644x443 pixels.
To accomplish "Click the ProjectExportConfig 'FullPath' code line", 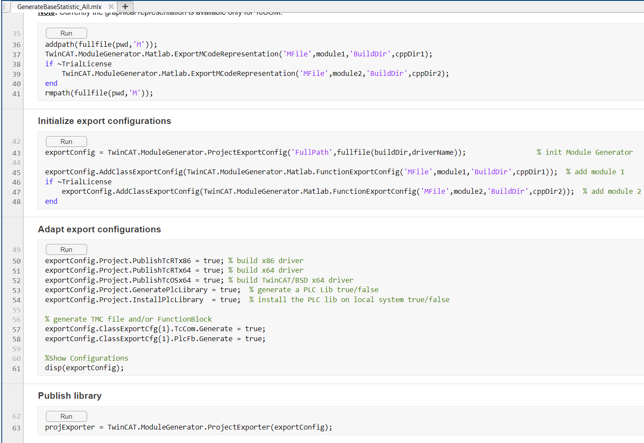I will pyautogui.click(x=255, y=152).
